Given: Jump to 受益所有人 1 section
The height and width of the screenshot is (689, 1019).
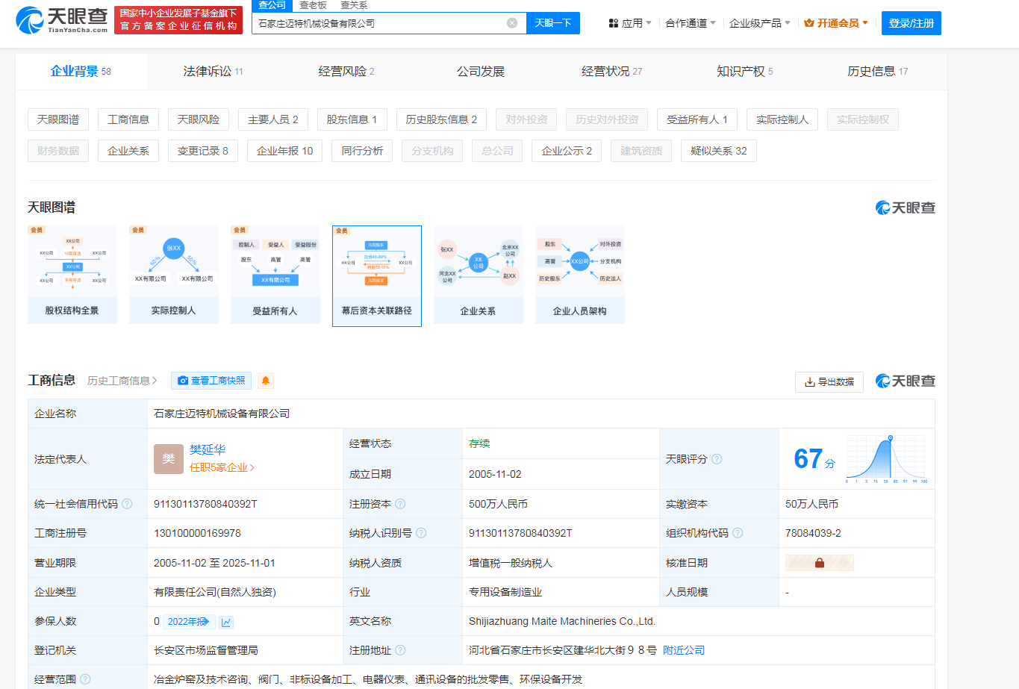Looking at the screenshot, I should [x=697, y=119].
